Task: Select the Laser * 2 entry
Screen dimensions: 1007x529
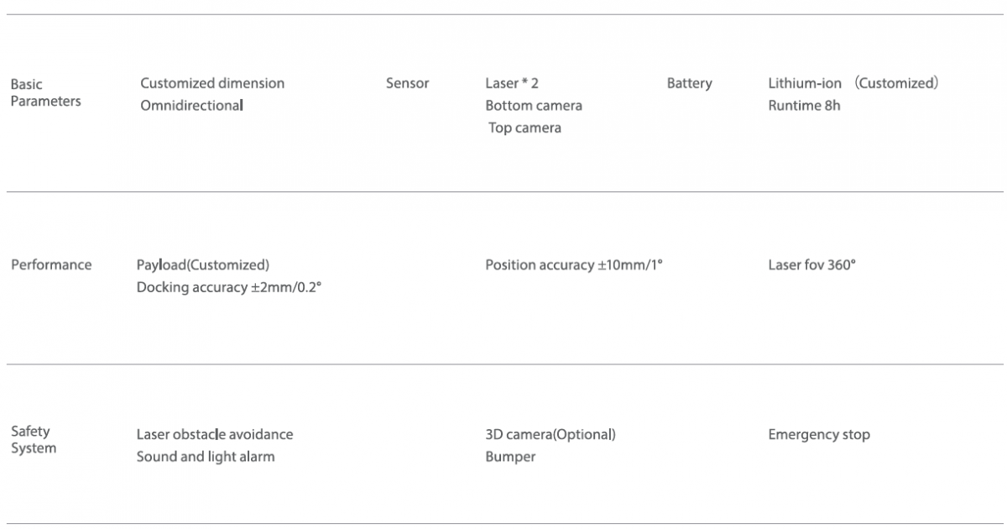Action: point(512,83)
